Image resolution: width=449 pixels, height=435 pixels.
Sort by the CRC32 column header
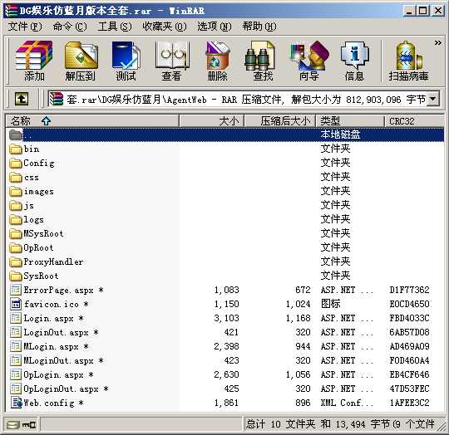414,121
